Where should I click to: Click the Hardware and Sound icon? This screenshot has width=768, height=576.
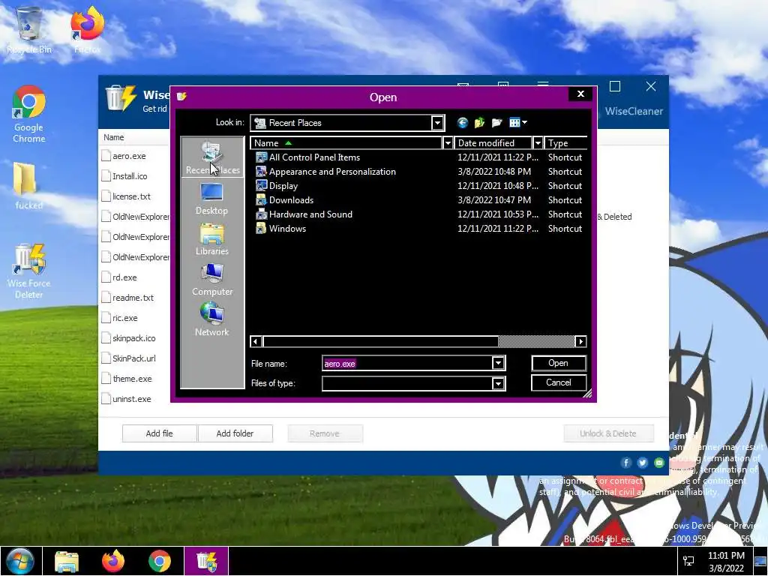[x=261, y=214]
